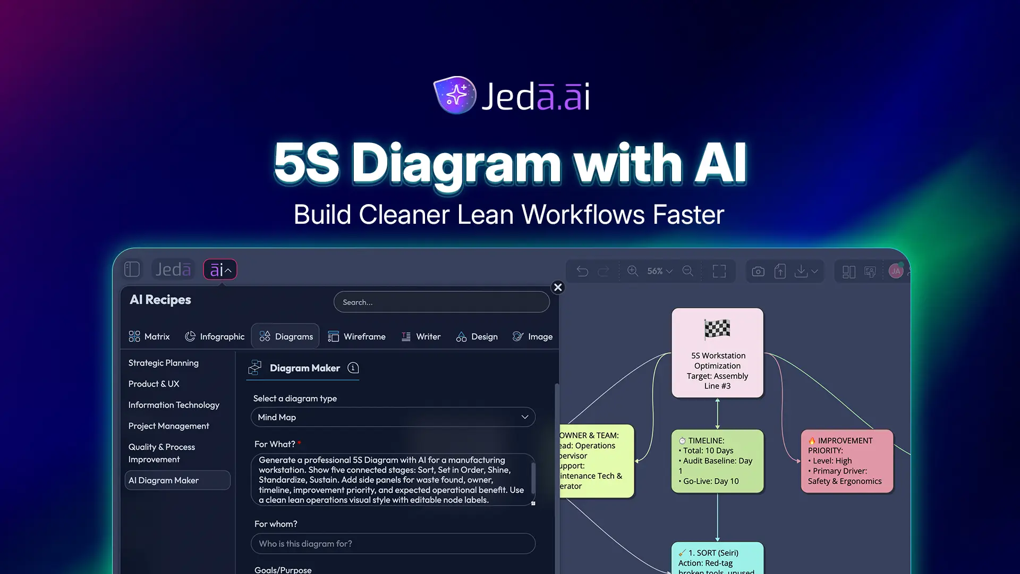Select Product & UX category
Viewport: 1020px width, 574px height.
tap(154, 384)
